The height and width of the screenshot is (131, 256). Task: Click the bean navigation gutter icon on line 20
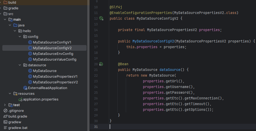101,64
